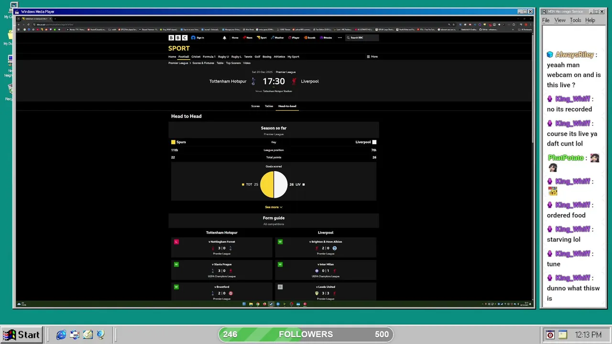Screen dimensions: 612x344
Task: Select Boxing in the sport navigation
Action: tap(267, 57)
